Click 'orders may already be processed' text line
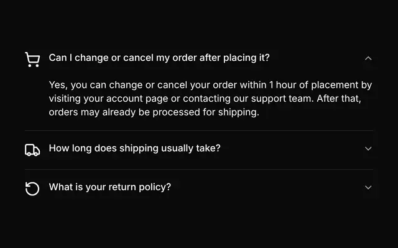Viewport: 398px width, 248px height. [124, 112]
